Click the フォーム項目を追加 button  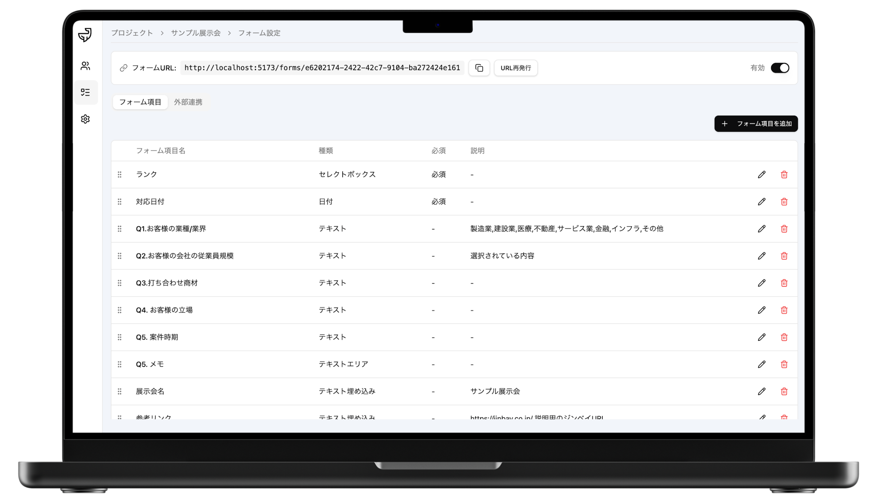coord(755,123)
